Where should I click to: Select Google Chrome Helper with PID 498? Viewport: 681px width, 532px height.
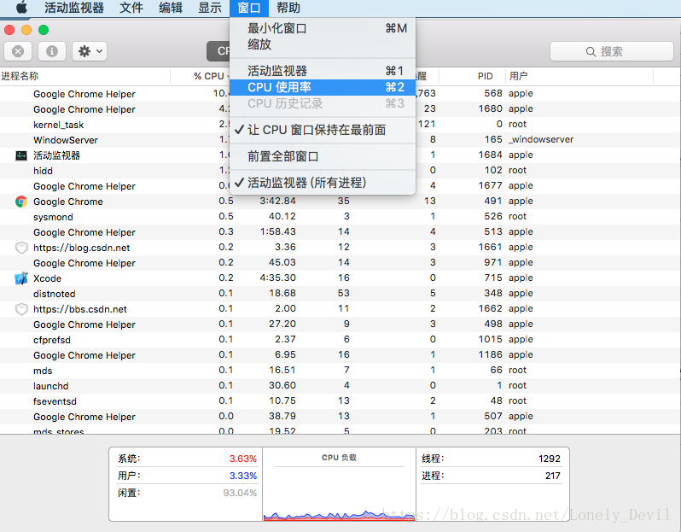[x=340, y=324]
